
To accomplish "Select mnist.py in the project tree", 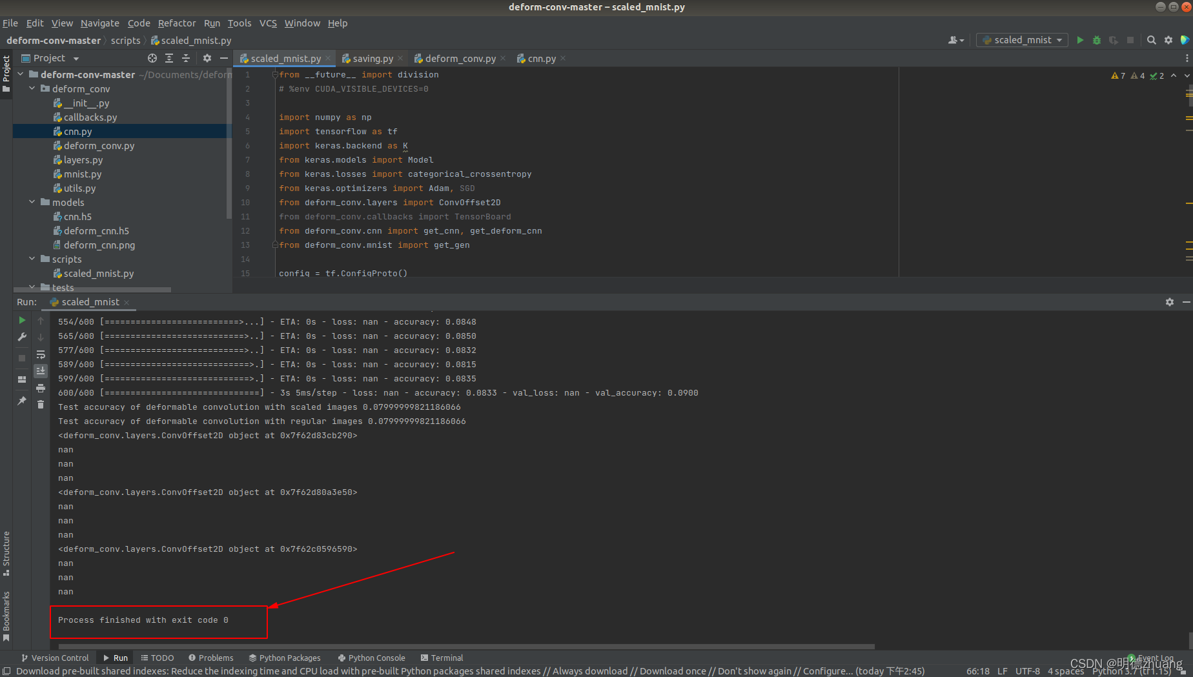I will [83, 174].
